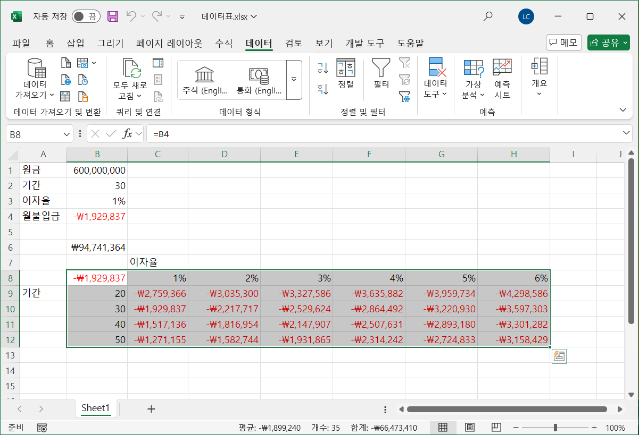Open the 데이터표.xlsx file name dropdown
639x435 pixels.
[229, 16]
